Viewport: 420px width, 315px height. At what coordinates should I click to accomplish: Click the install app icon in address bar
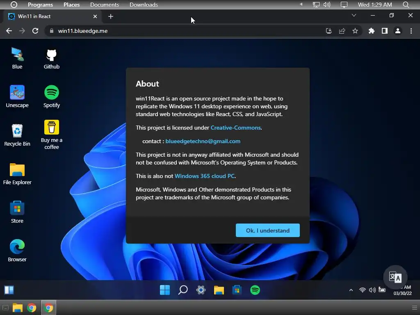click(x=329, y=31)
